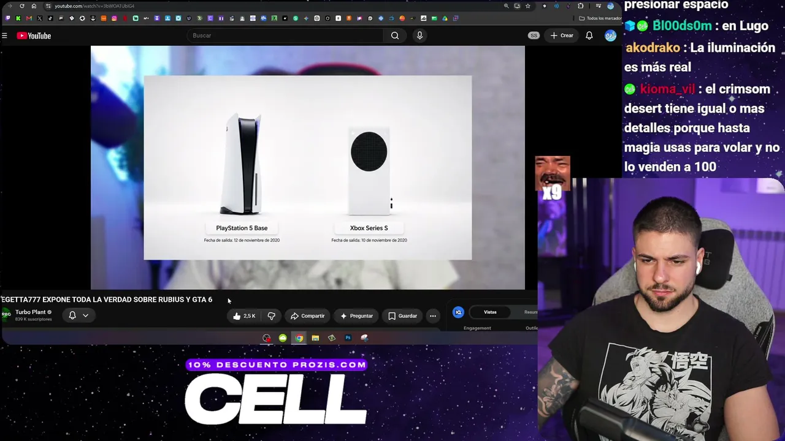Bookmark this page with the star
Screen dimensions: 785x441
[527, 6]
